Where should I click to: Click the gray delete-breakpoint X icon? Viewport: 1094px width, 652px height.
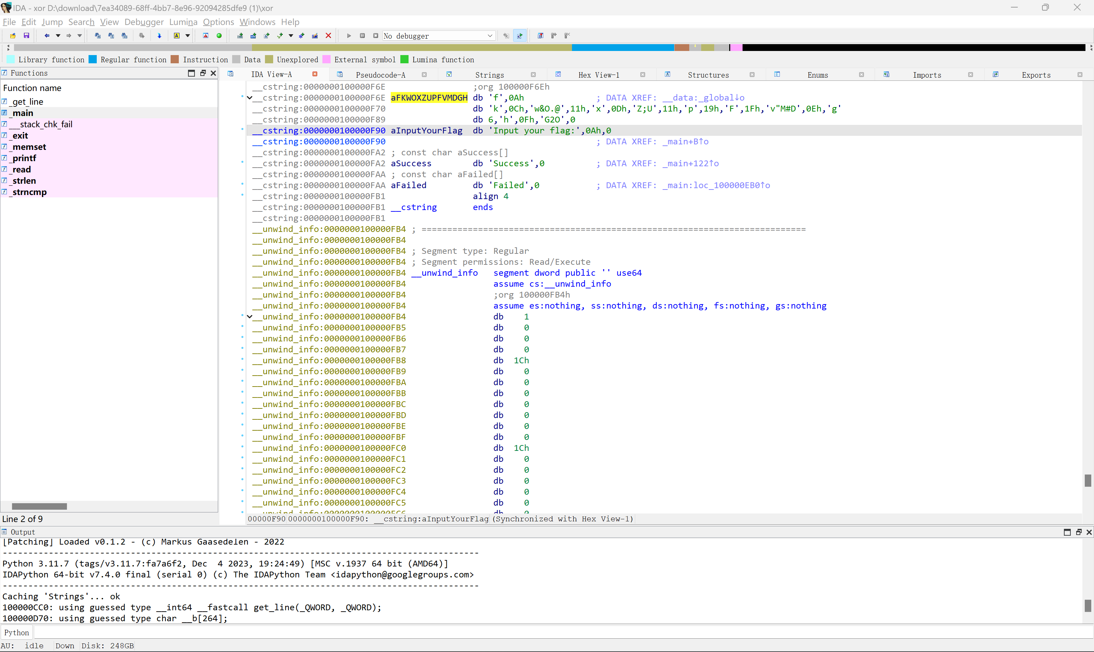[x=567, y=36]
